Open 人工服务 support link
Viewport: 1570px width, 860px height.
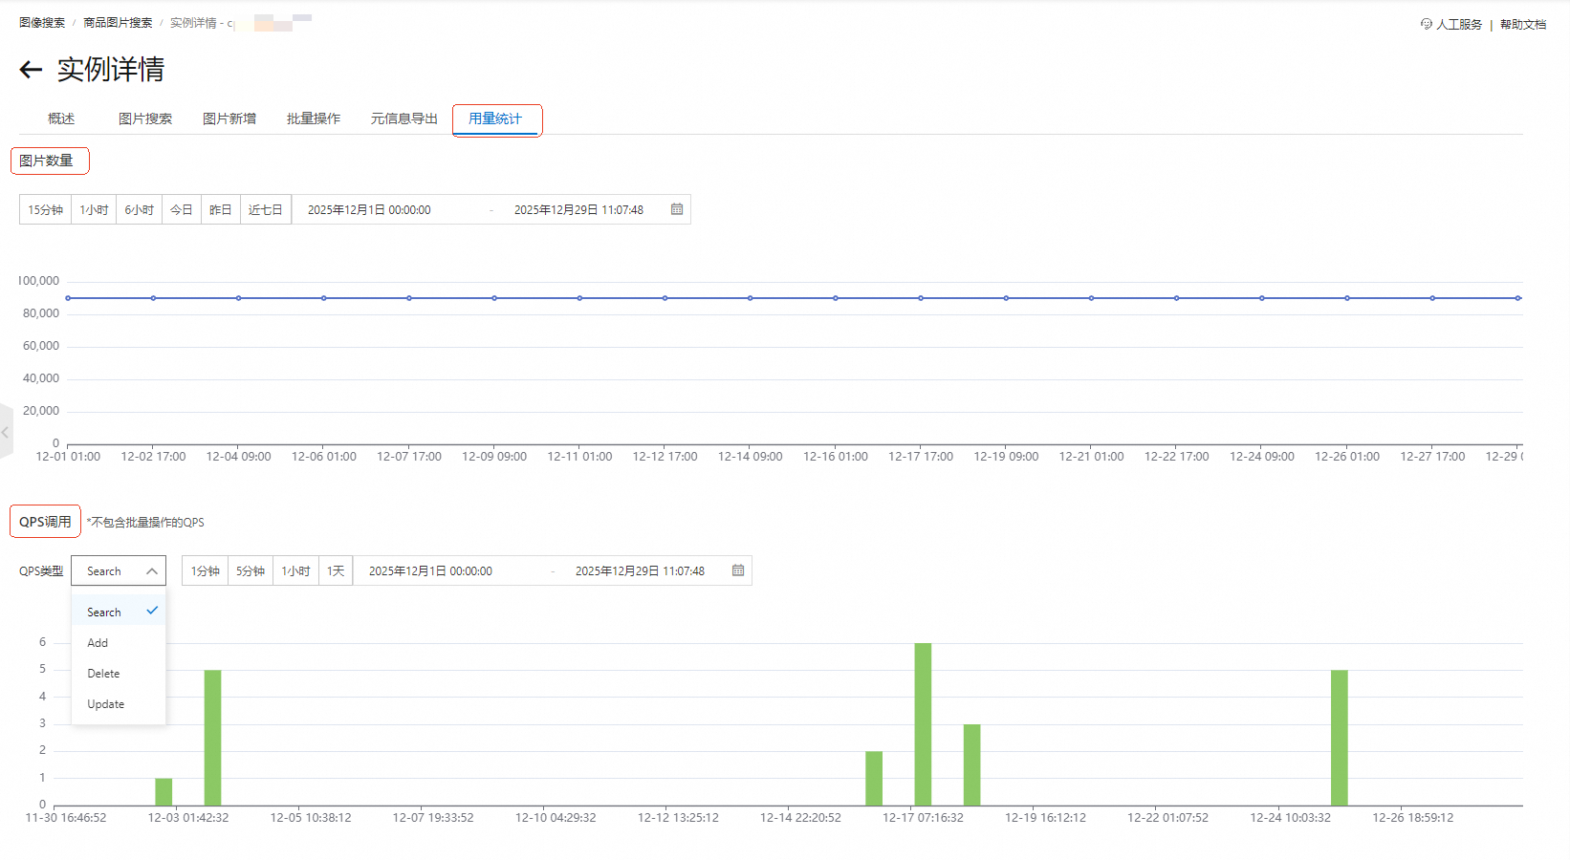pos(1459,24)
